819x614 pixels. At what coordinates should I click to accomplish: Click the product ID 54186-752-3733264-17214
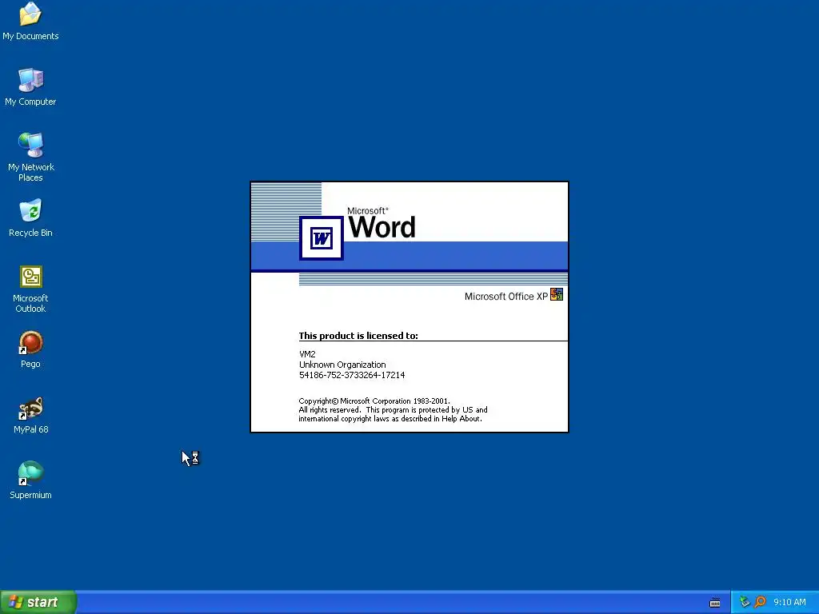click(x=352, y=375)
